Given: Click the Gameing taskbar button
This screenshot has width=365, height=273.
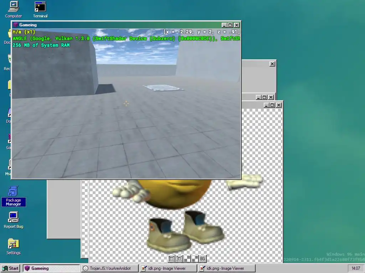Looking at the screenshot, I should (x=51, y=268).
